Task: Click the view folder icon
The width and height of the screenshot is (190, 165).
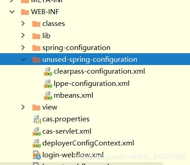Action: coord(36,107)
